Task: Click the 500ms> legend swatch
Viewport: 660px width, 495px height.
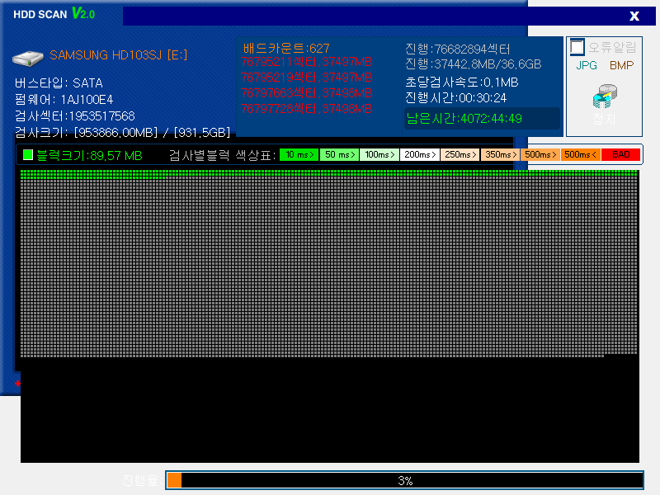Action: [x=540, y=155]
